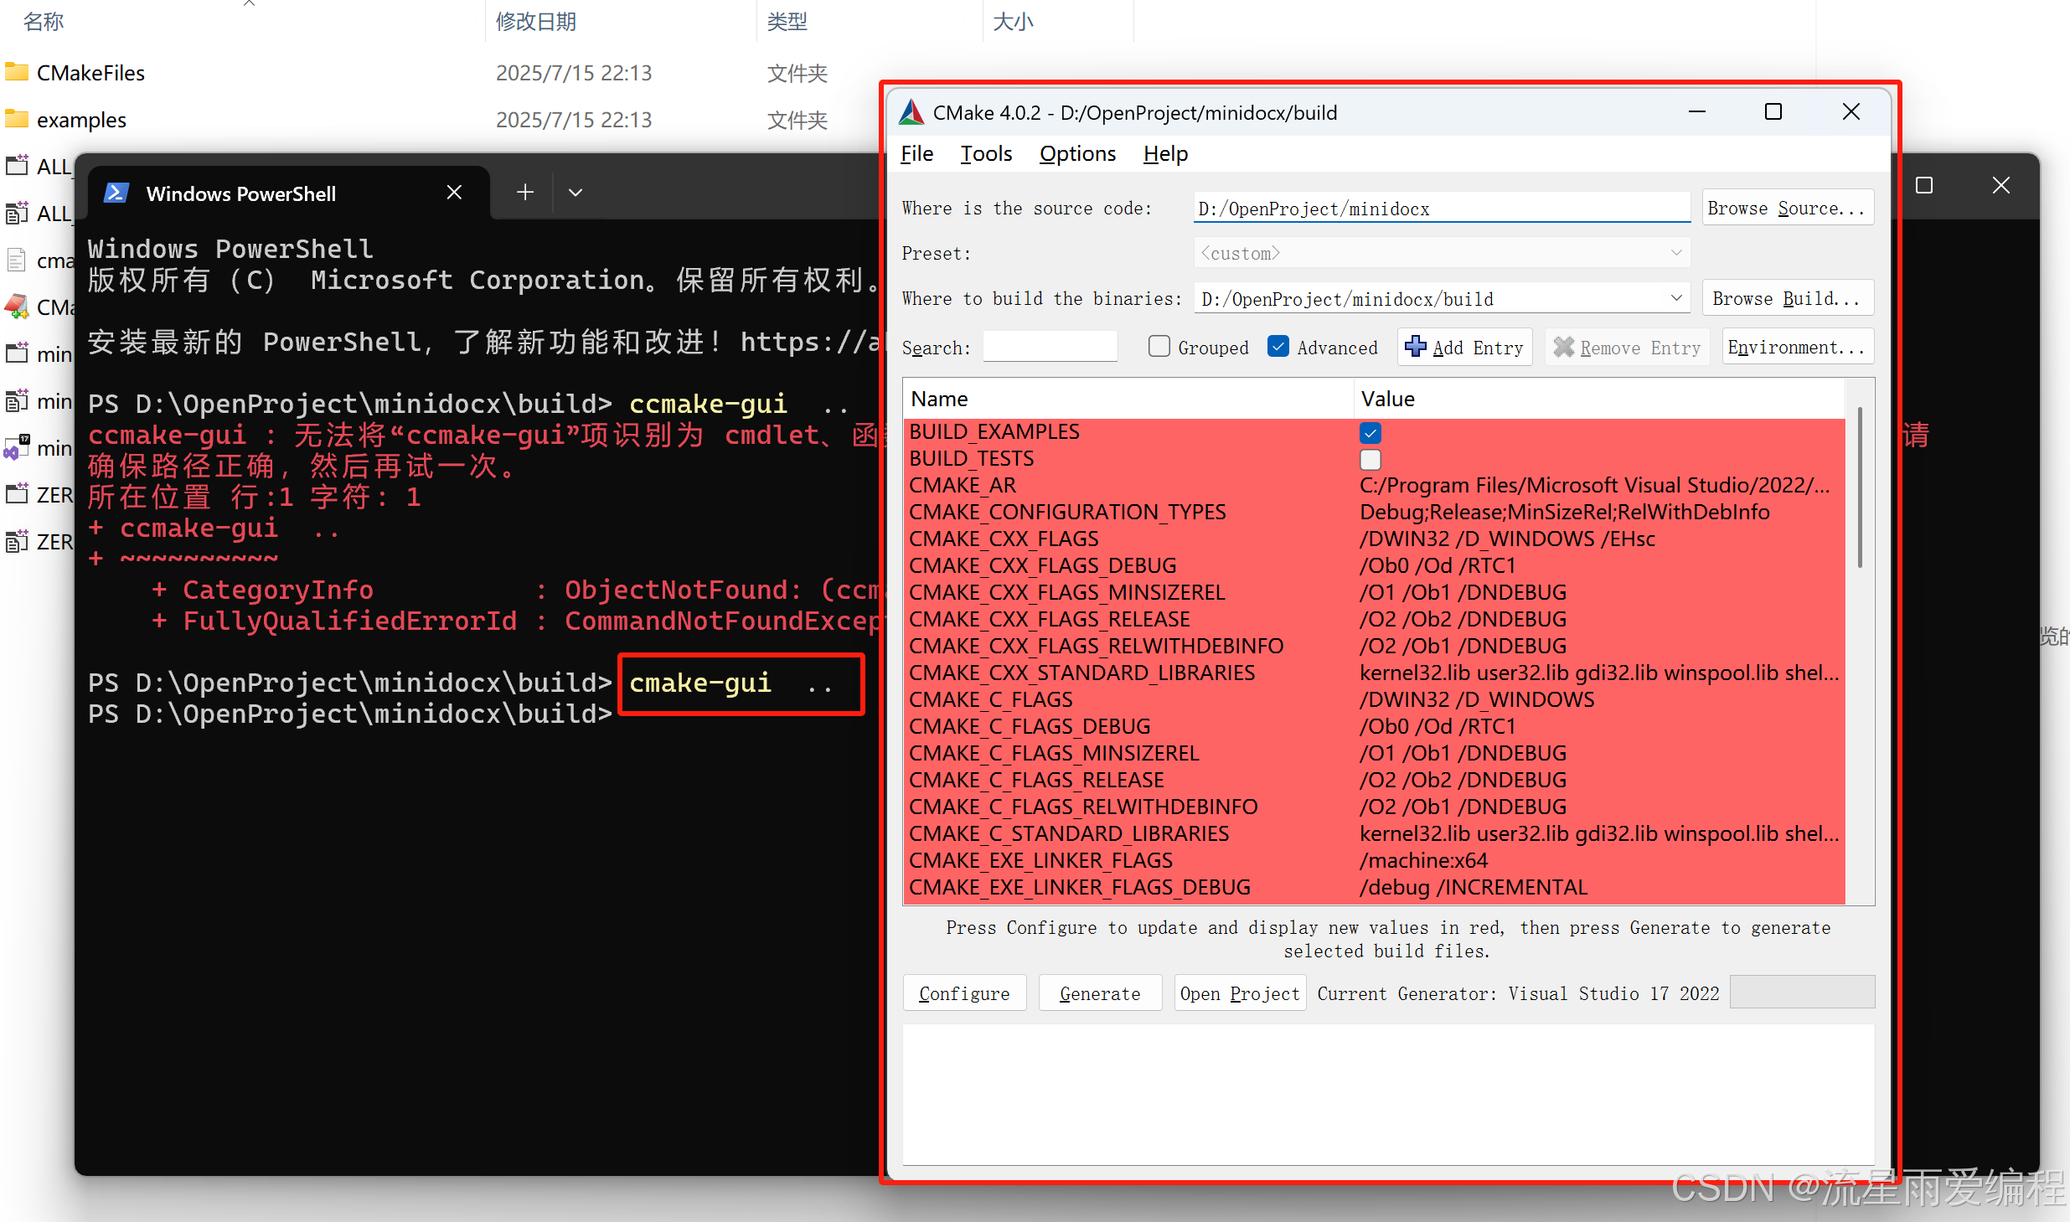This screenshot has width=2070, height=1222.
Task: Click the Environment button
Action: (x=1798, y=347)
